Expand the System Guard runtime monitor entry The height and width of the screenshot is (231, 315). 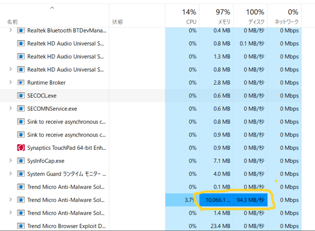click(11, 174)
